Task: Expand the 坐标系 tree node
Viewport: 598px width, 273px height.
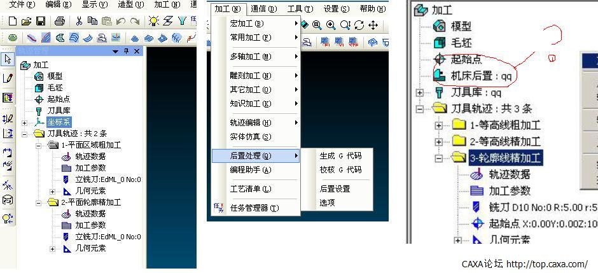Action: 25,123
